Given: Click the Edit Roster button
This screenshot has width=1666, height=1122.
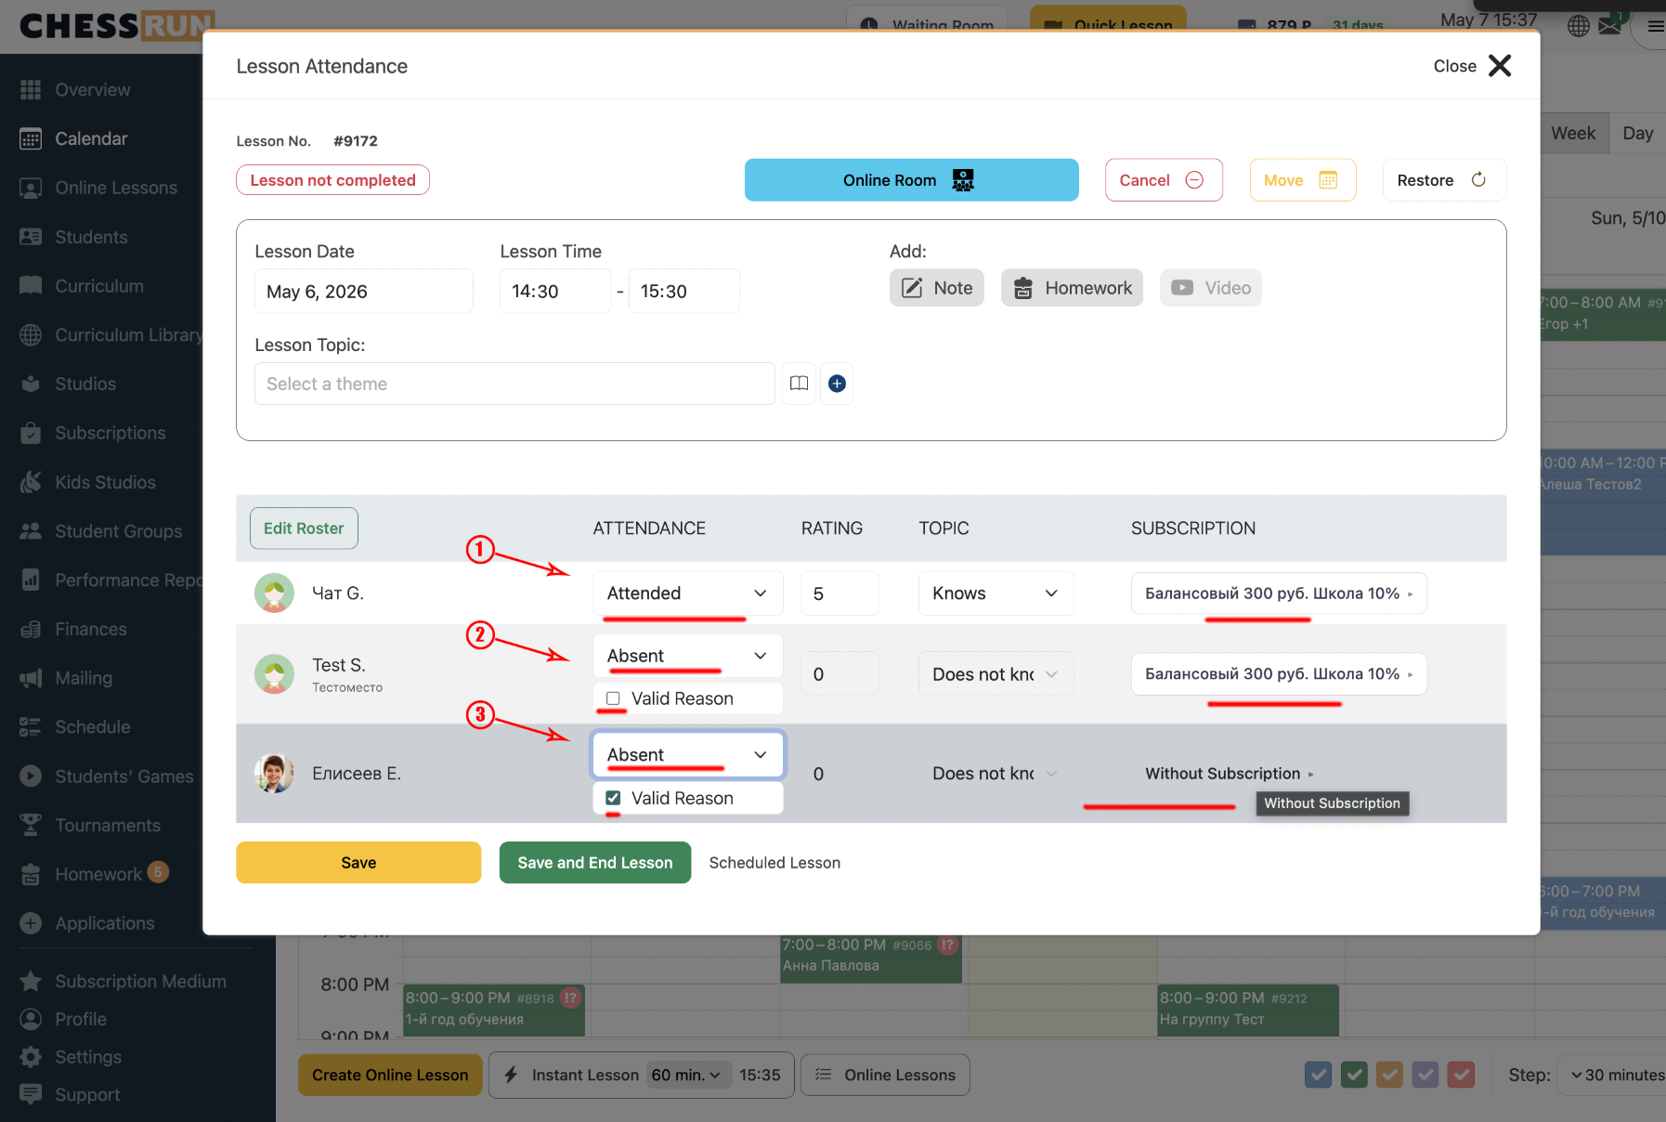Looking at the screenshot, I should tap(304, 528).
